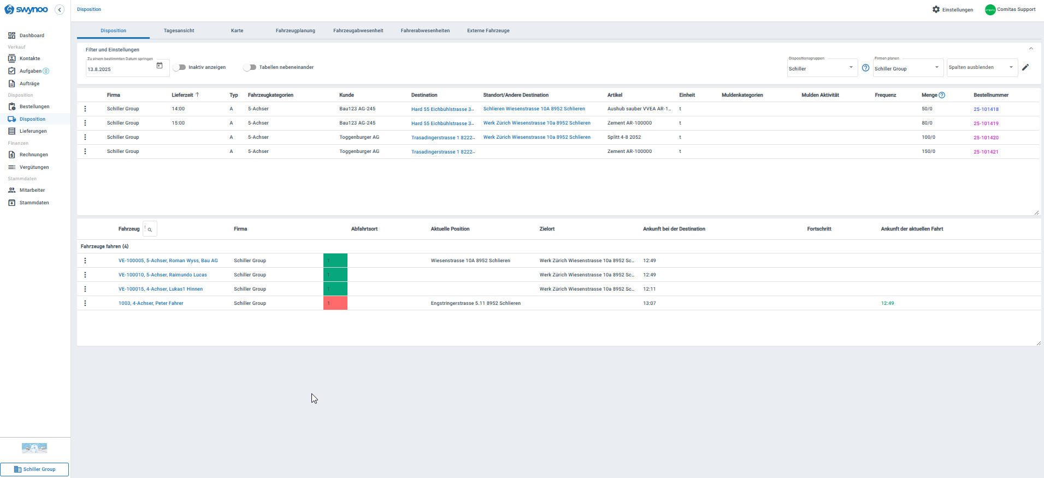Image resolution: width=1044 pixels, height=478 pixels.
Task: Open the three-dot menu for order 25-101418
Action: point(85,109)
